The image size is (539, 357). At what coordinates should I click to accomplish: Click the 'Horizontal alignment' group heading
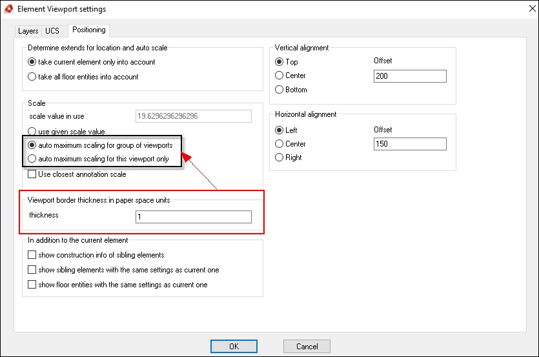tap(305, 114)
